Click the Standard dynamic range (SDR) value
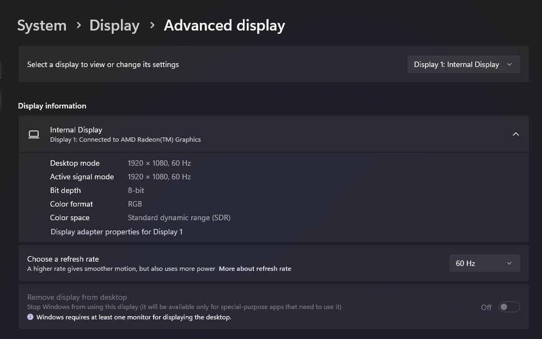The width and height of the screenshot is (542, 339). pyautogui.click(x=179, y=217)
